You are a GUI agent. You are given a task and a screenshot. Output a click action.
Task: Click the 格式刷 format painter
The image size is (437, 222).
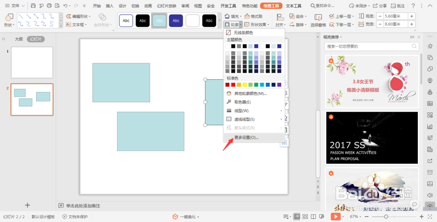pos(253,17)
